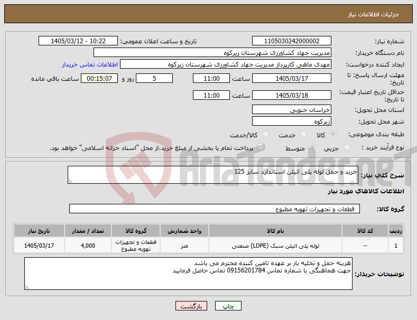Screen dimensions: 417x320
Task: Click the اطلاعات کالاهای مورد نیاز section heading
Action: pos(366,191)
